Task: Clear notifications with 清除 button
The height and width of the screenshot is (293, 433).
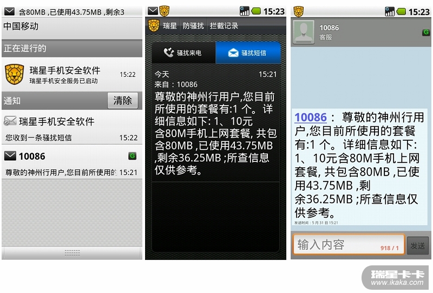Action: 123,100
